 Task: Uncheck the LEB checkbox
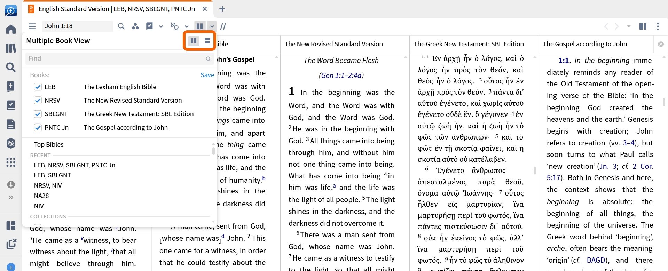38,87
